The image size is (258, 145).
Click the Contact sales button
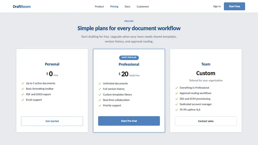click(206, 121)
